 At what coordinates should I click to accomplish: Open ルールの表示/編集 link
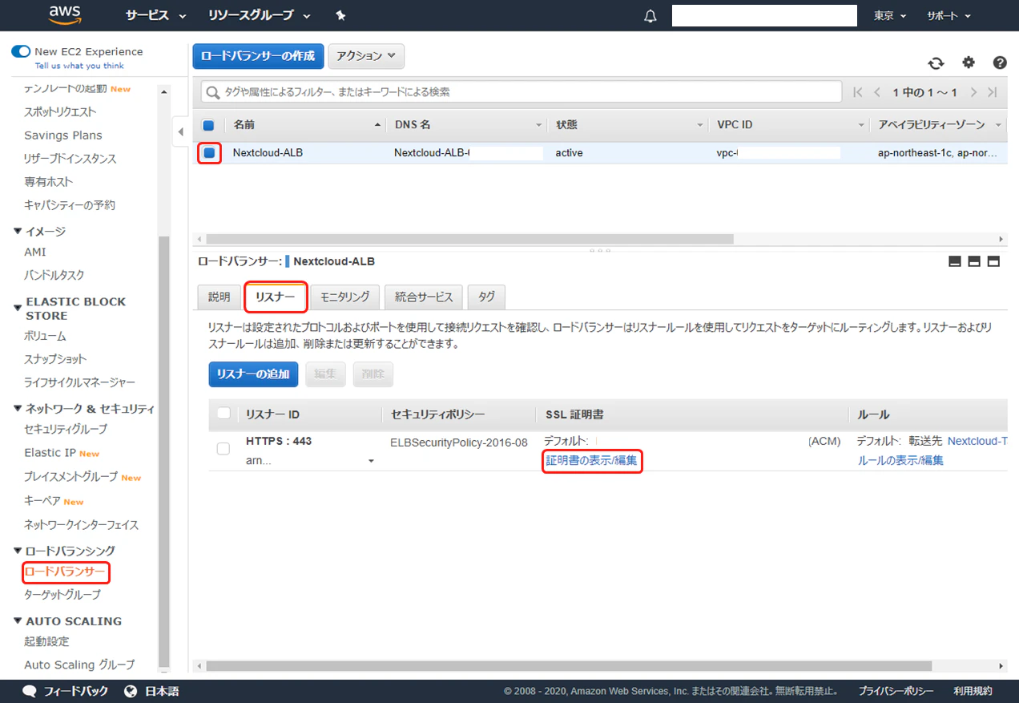tap(900, 461)
